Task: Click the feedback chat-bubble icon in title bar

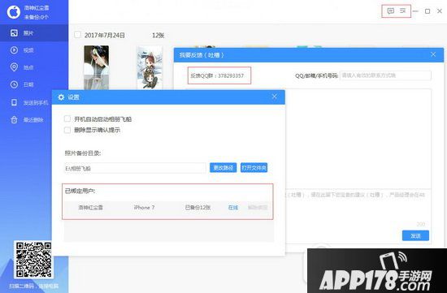Action: click(391, 11)
